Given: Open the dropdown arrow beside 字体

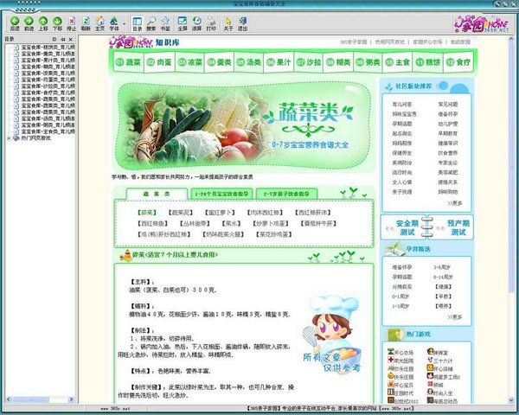Looking at the screenshot, I should (x=125, y=23).
